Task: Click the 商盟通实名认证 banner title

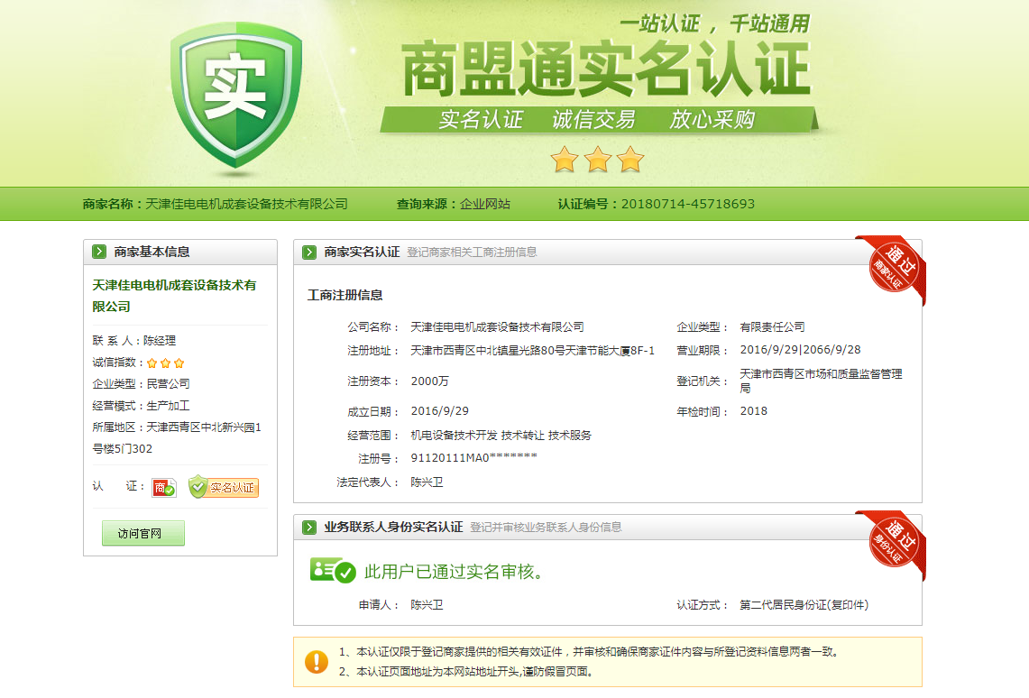Action: point(604,71)
